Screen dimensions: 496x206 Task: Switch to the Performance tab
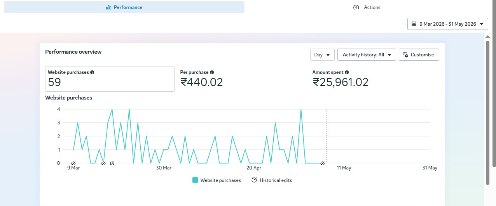124,7
